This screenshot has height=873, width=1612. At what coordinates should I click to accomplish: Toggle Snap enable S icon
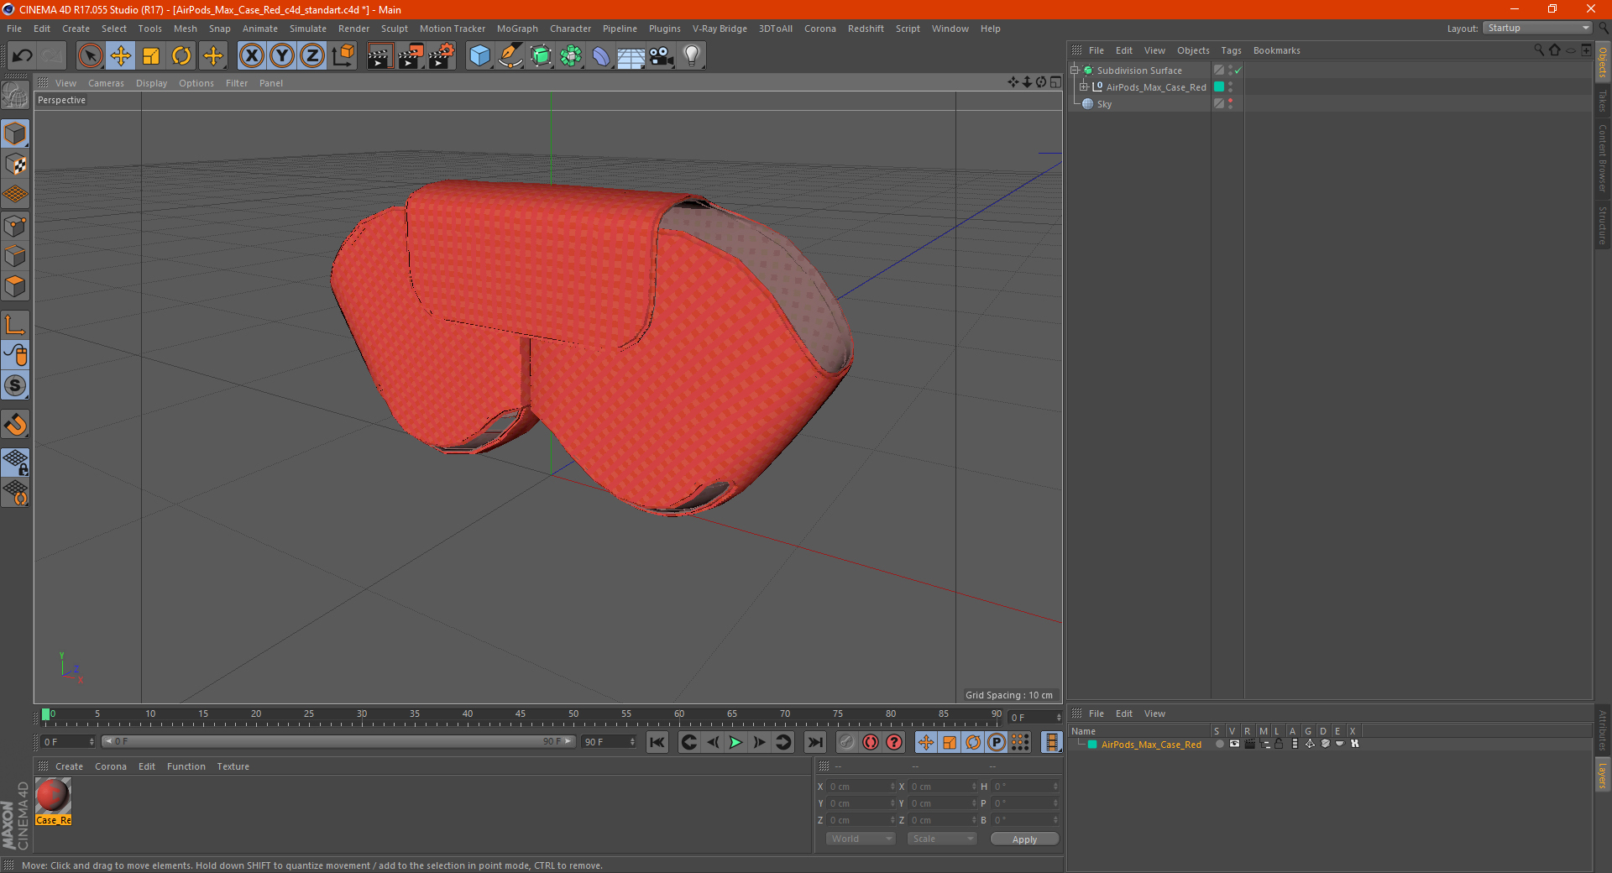(16, 385)
